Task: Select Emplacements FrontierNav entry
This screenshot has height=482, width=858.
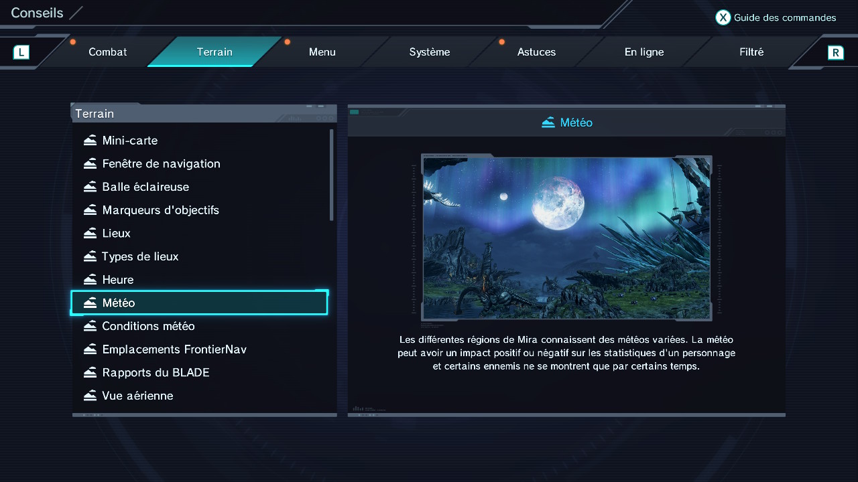Action: pyautogui.click(x=200, y=349)
